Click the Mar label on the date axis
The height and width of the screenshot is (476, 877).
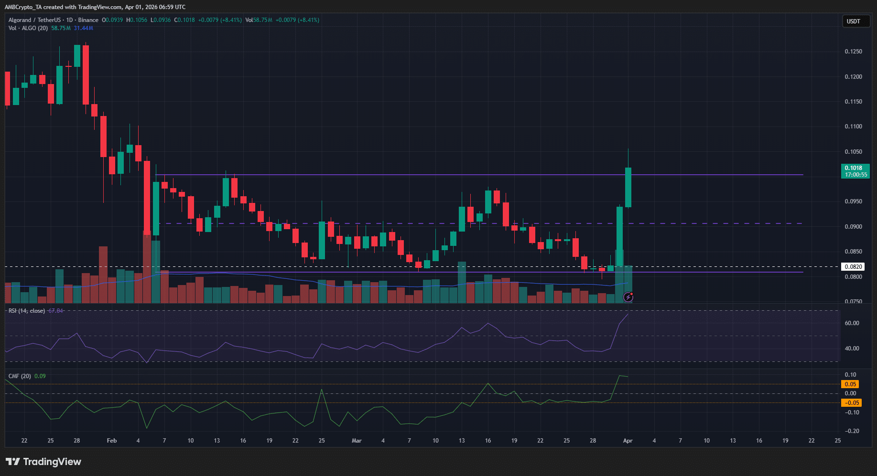click(357, 441)
